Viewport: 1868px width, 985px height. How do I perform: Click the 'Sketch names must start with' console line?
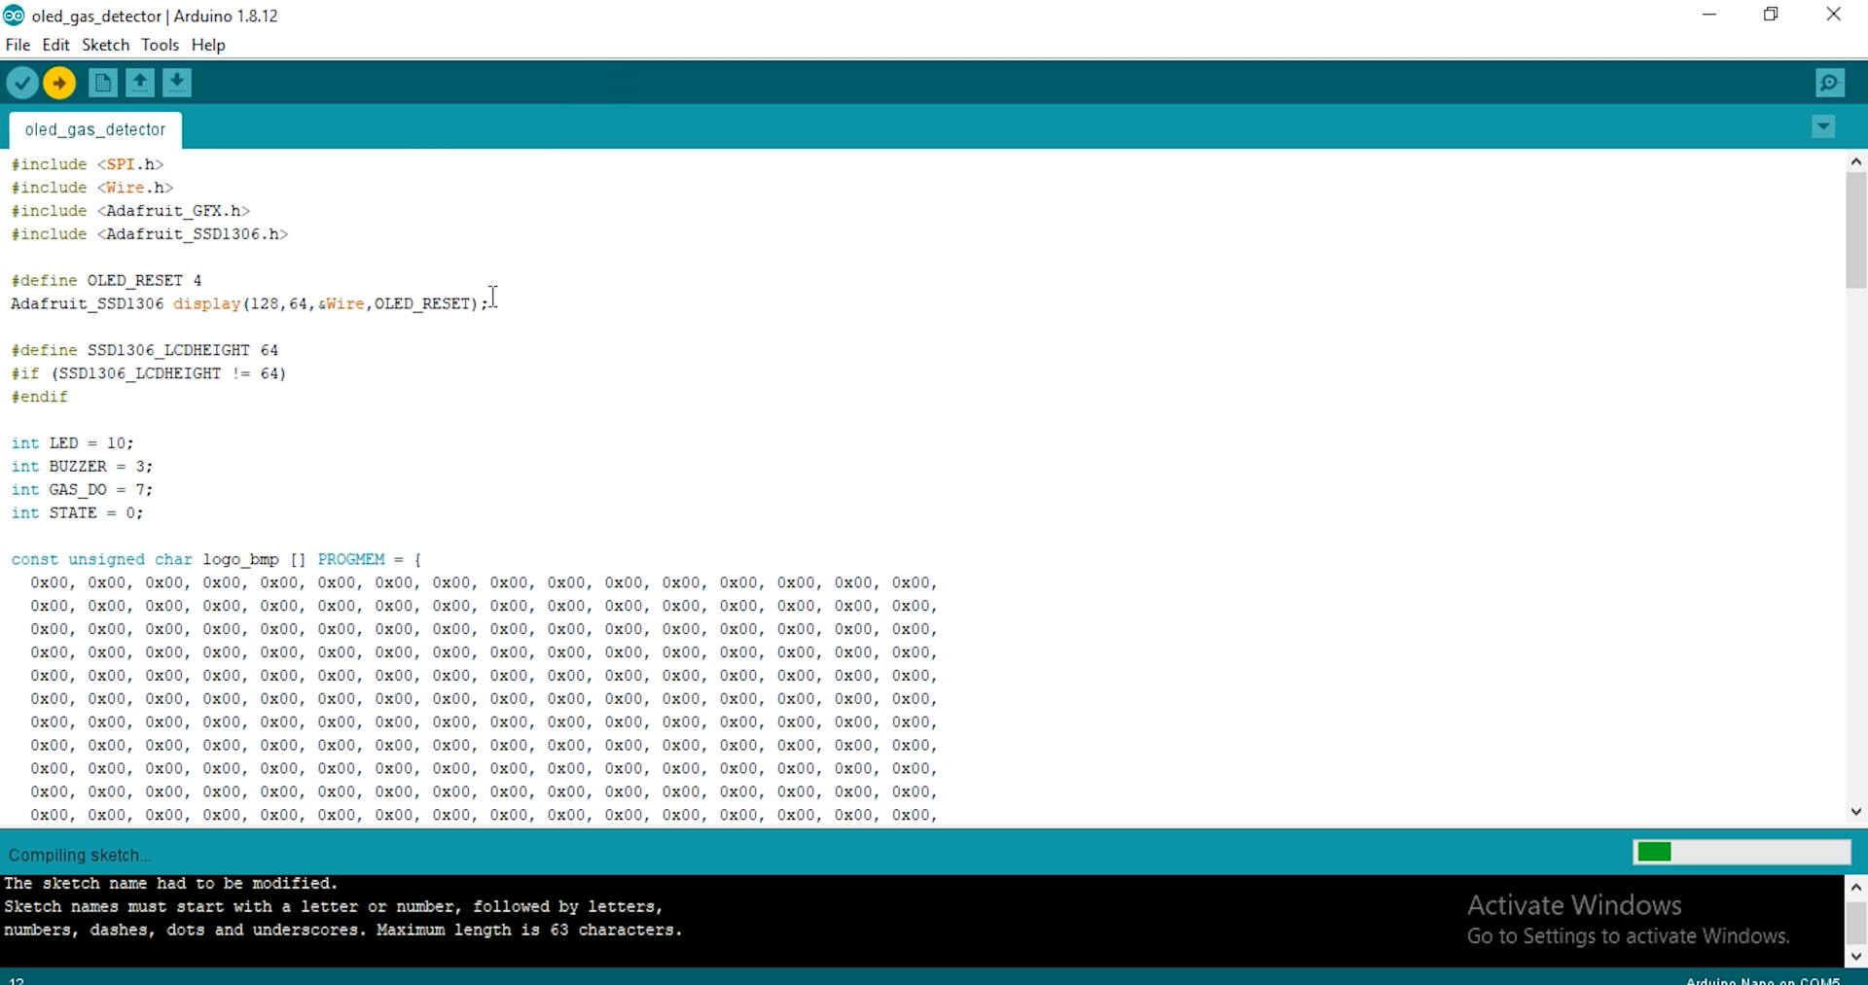coord(334,907)
